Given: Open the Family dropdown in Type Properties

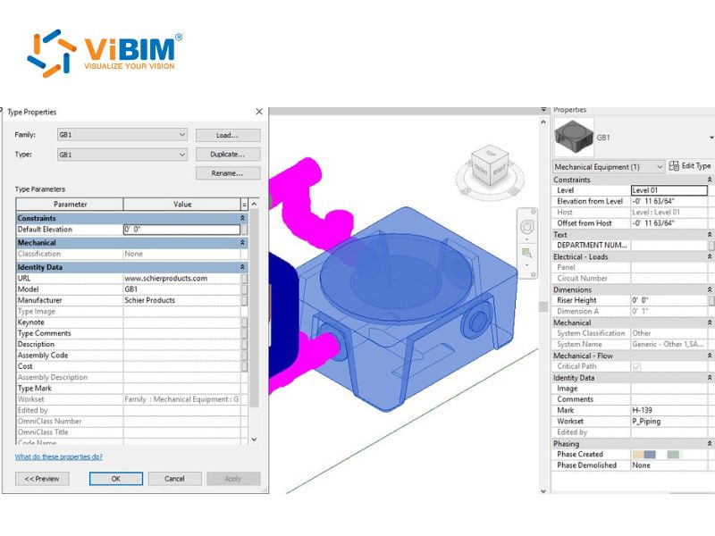Looking at the screenshot, I should [x=183, y=132].
